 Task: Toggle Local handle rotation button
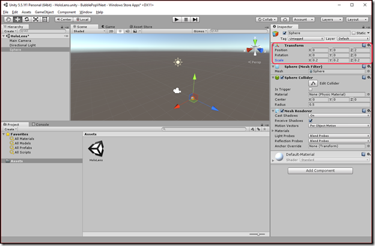82,20
